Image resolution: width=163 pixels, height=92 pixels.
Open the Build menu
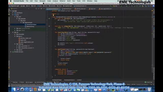pos(69,1)
